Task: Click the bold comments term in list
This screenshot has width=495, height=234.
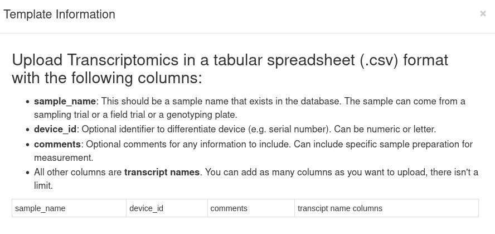Action: [57, 145]
